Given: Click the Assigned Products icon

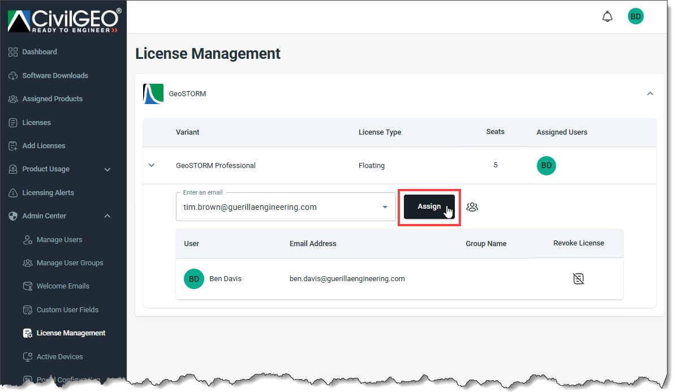Looking at the screenshot, I should click(x=12, y=98).
